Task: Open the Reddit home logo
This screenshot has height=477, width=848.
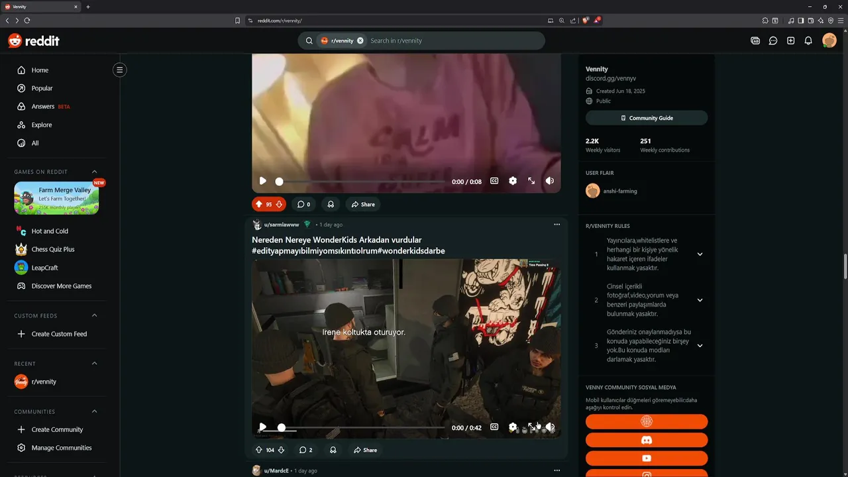Action: tap(34, 40)
